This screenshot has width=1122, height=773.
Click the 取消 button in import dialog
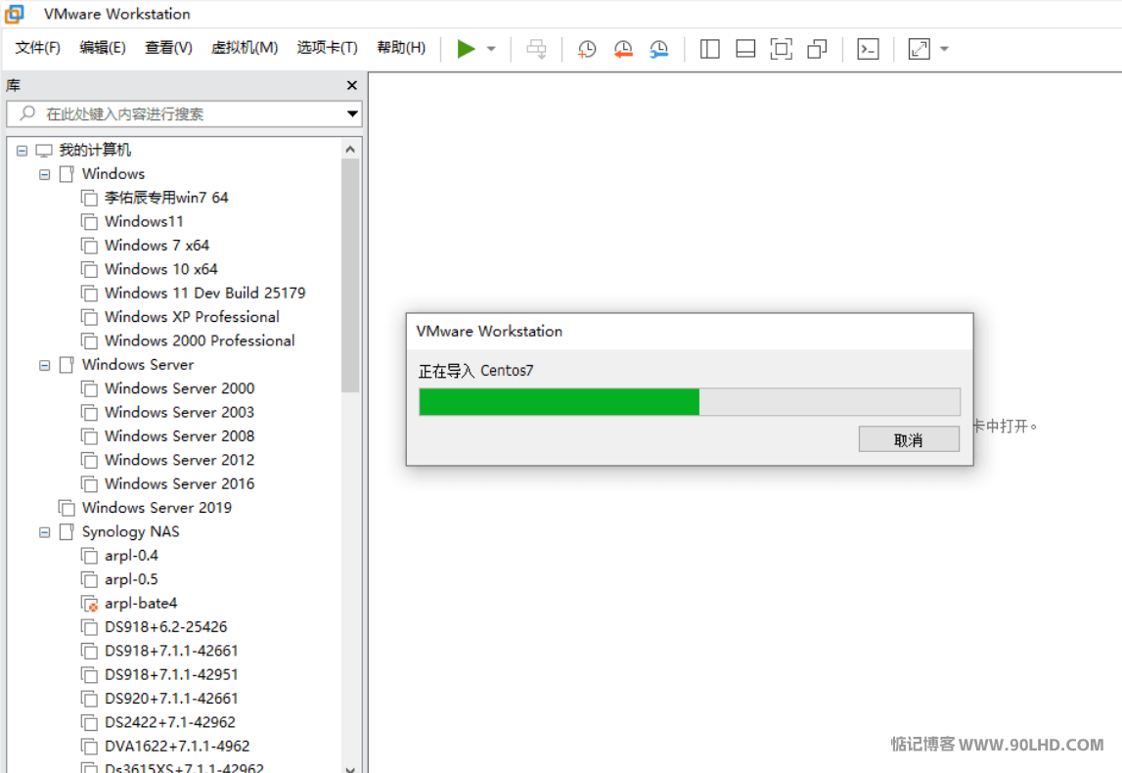click(909, 439)
